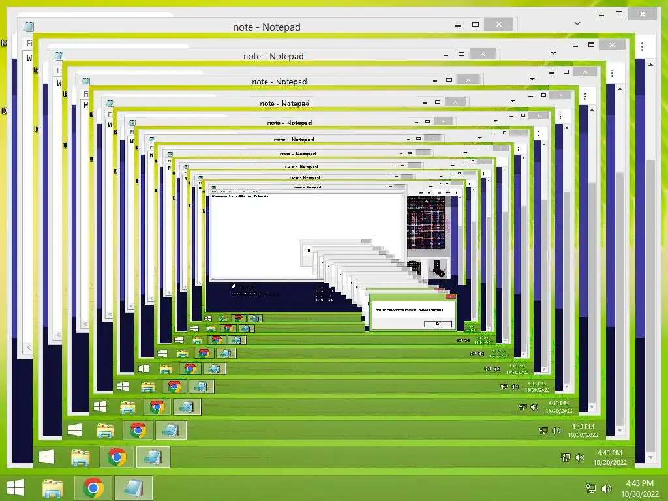Click Start button in largest mirrored desktop copy
The height and width of the screenshot is (501, 668).
point(47,457)
